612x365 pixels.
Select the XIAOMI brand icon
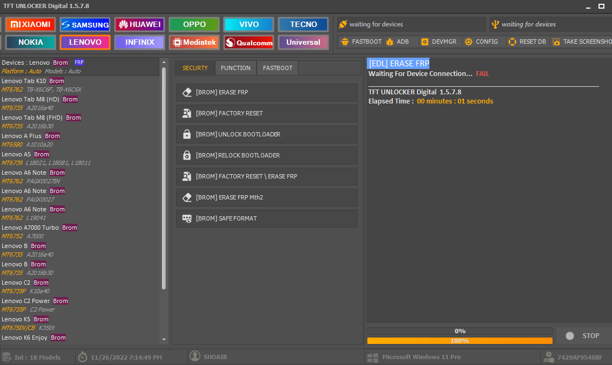tap(30, 24)
